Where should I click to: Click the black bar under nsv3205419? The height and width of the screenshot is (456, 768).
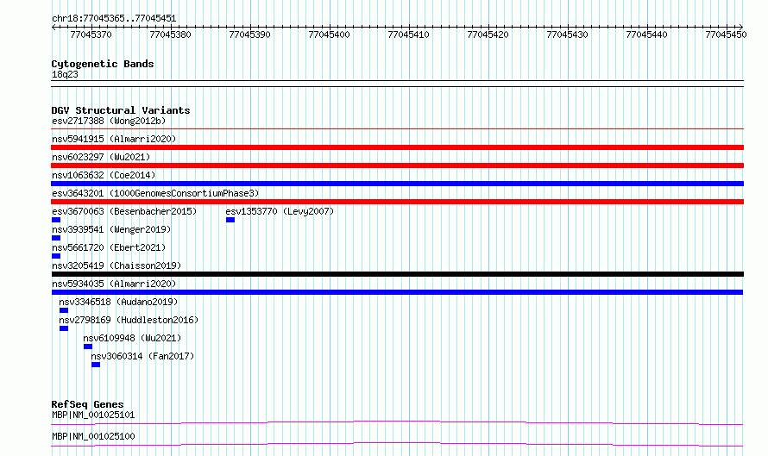397,274
